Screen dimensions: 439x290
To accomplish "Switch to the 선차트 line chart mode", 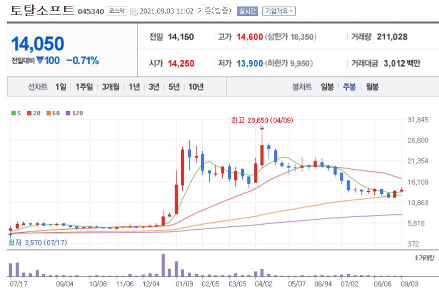I will click(x=38, y=87).
